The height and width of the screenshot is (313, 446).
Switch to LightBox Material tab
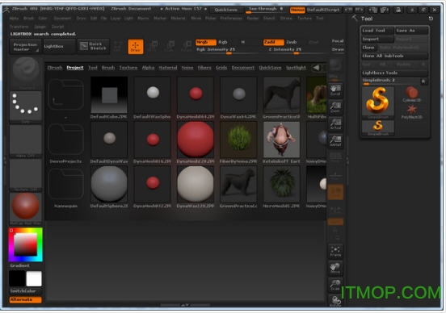coord(168,68)
